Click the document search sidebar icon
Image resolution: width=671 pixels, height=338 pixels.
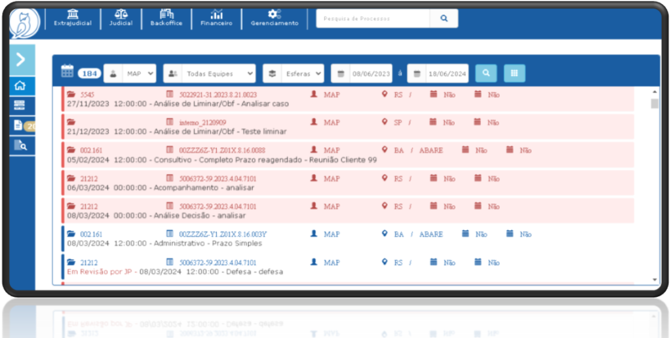20,145
